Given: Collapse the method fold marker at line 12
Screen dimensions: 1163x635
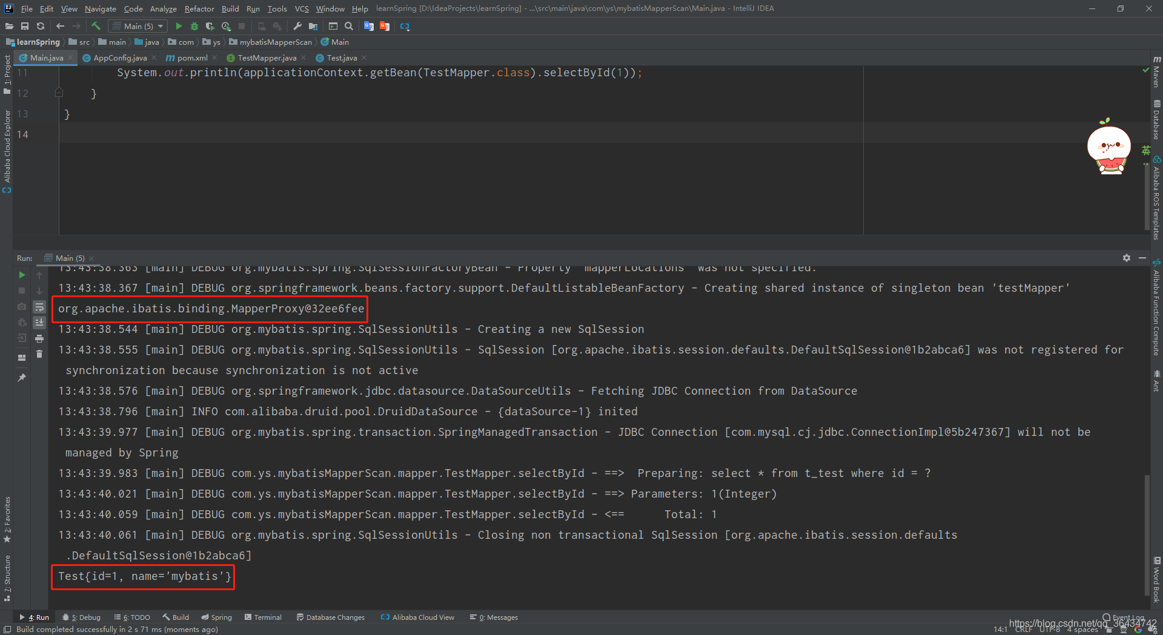Looking at the screenshot, I should tap(59, 93).
